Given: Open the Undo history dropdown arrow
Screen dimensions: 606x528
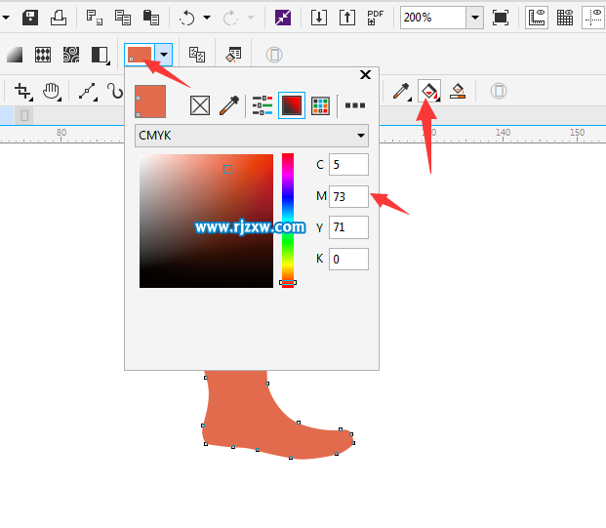Looking at the screenshot, I should click(x=207, y=18).
